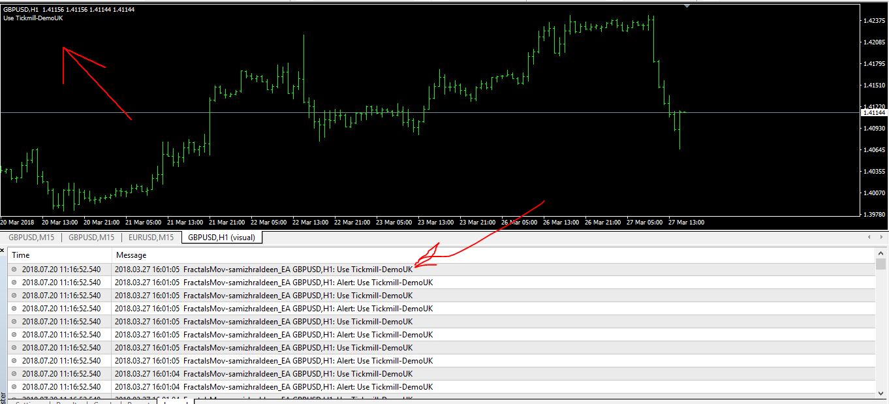This screenshot has height=404, width=889.
Task: Click the '20 Mar 13:00' time label
Action: pos(61,223)
